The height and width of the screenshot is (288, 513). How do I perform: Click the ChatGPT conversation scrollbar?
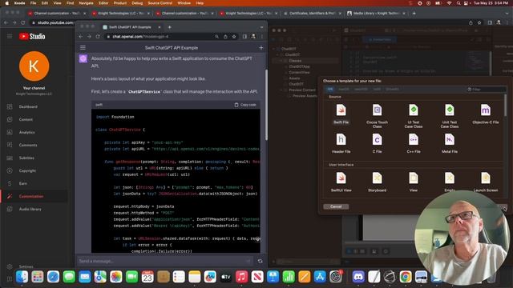pos(266,105)
